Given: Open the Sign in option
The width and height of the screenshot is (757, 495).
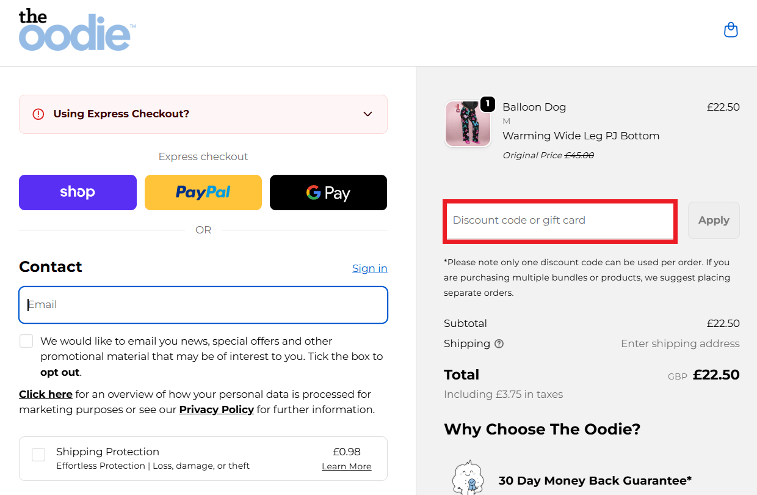Looking at the screenshot, I should point(369,268).
